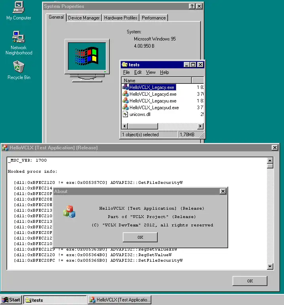284x305 pixels.
Task: Sort by the Name column header
Action: click(156, 80)
